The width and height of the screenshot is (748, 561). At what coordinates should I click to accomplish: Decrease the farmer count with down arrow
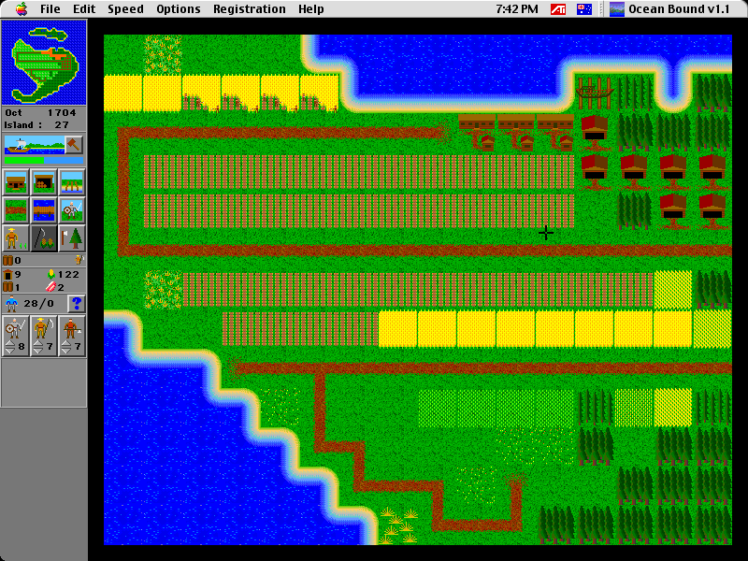38,352
